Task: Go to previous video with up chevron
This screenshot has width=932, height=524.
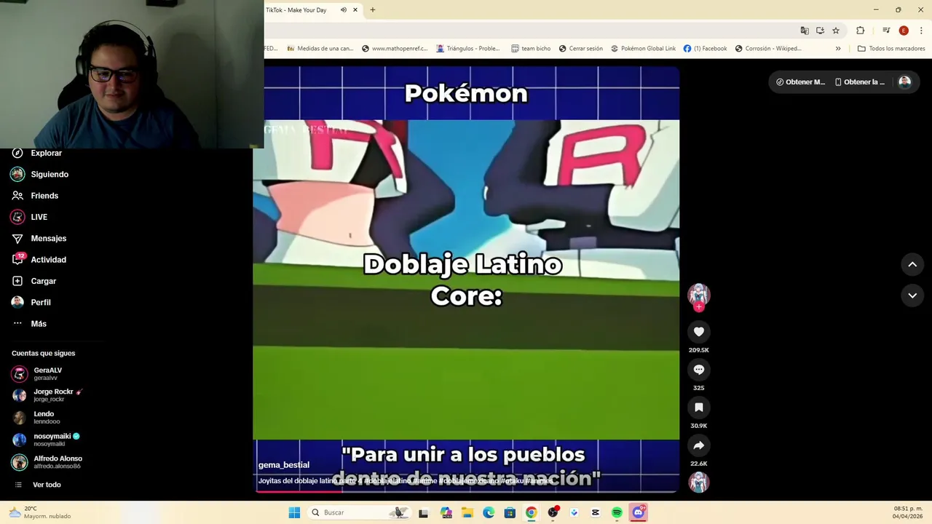Action: 912,265
